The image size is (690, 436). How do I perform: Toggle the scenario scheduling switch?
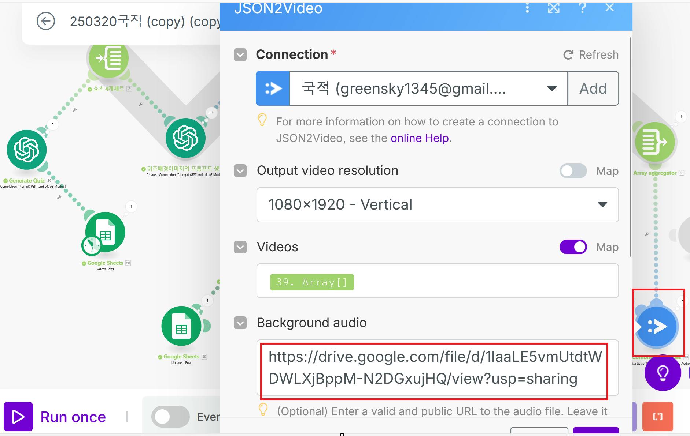[170, 417]
